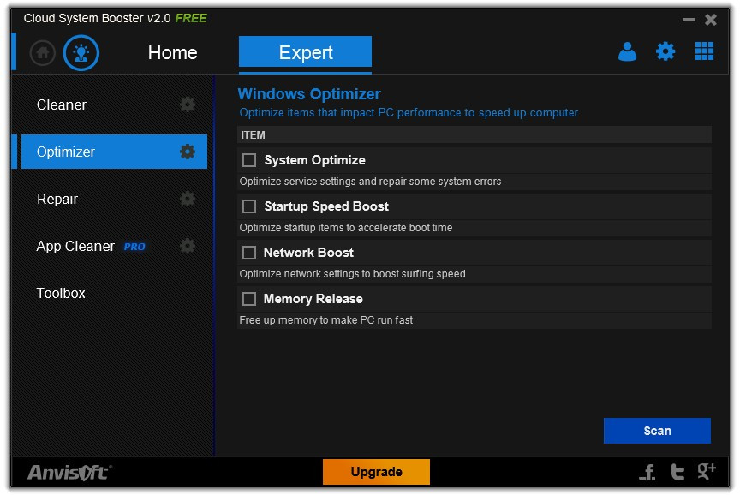
Task: Open the Twitter link icon
Action: pos(677,471)
